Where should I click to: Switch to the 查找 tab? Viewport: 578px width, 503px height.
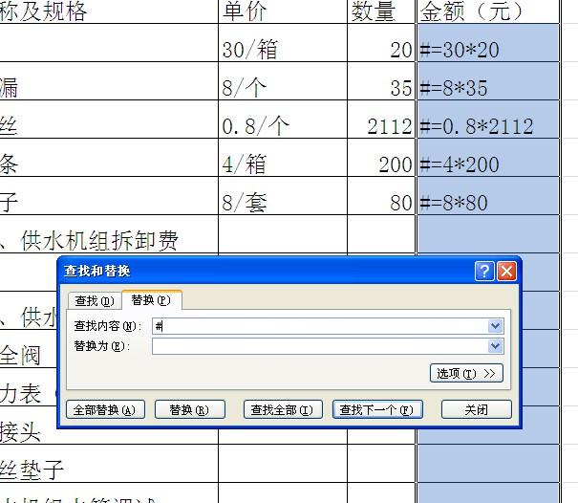(95, 301)
